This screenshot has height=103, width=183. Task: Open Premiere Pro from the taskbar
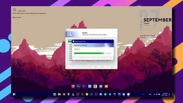96,94
